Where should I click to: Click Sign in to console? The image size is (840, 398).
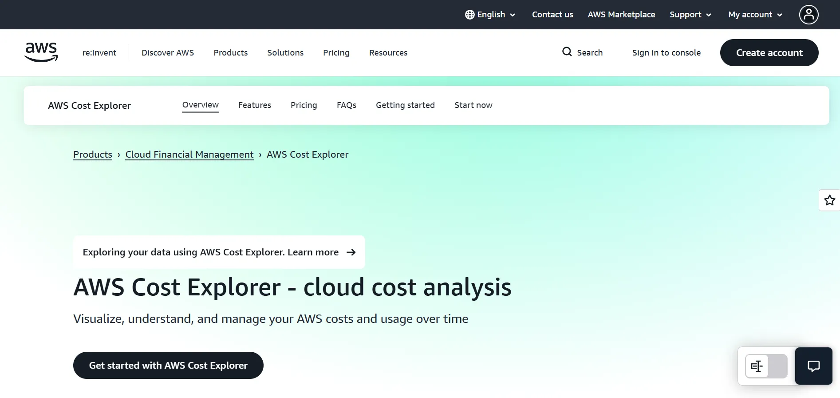(666, 52)
